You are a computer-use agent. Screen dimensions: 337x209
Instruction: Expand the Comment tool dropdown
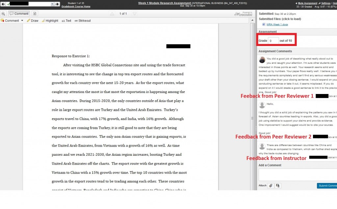pos(22,20)
